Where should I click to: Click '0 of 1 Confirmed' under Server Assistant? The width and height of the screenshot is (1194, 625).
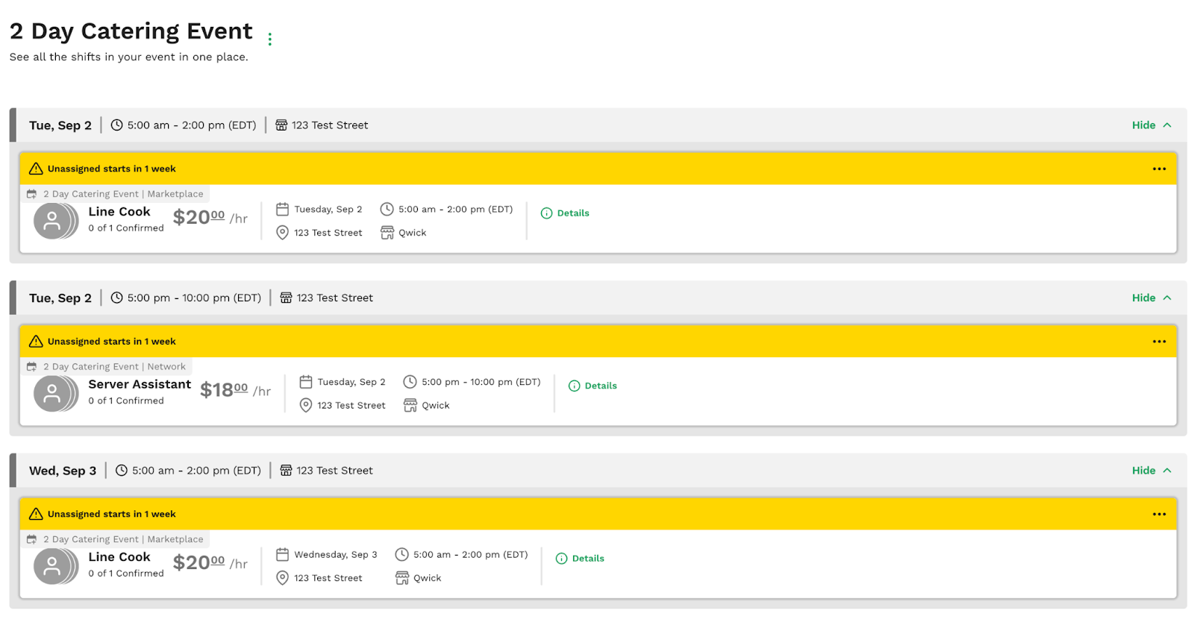(126, 401)
